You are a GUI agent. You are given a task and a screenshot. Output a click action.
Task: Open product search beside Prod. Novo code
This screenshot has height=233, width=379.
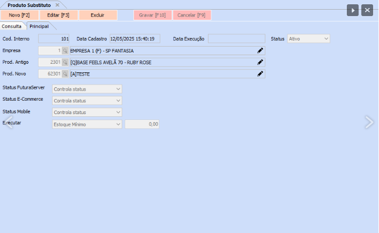pos(65,74)
